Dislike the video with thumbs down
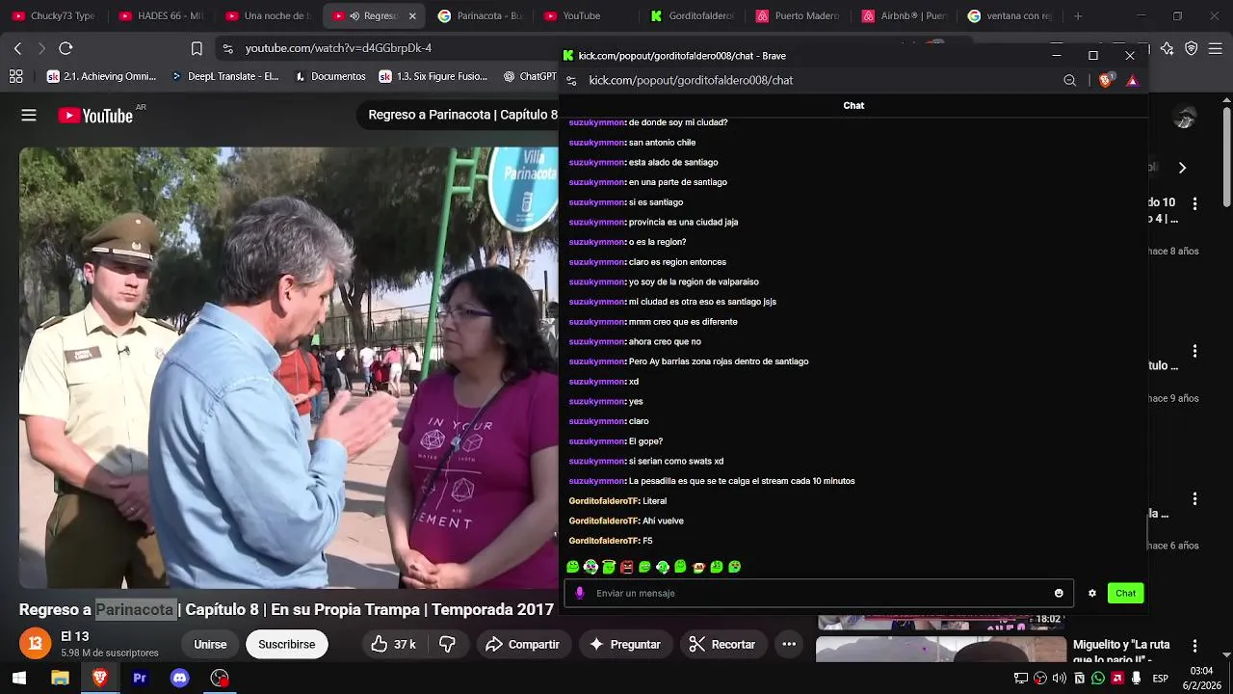This screenshot has height=694, width=1233. tap(447, 644)
